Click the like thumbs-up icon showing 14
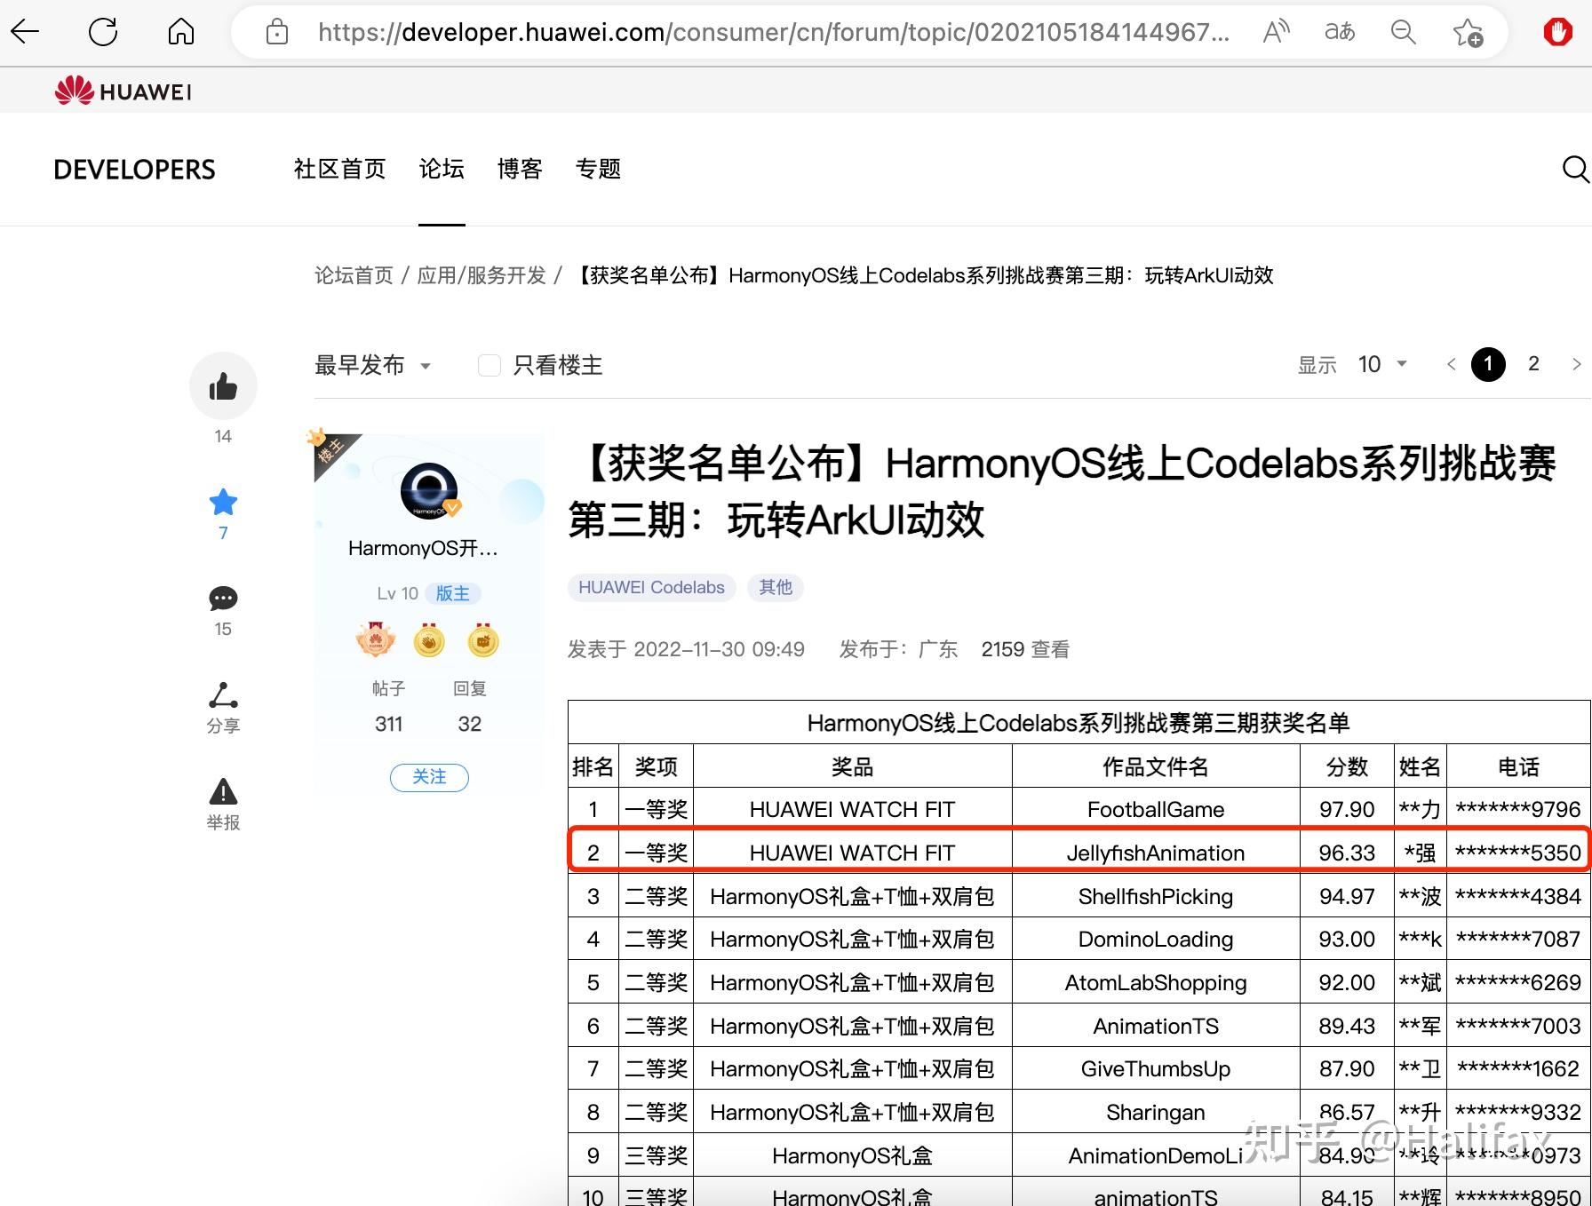The image size is (1592, 1206). (x=223, y=385)
